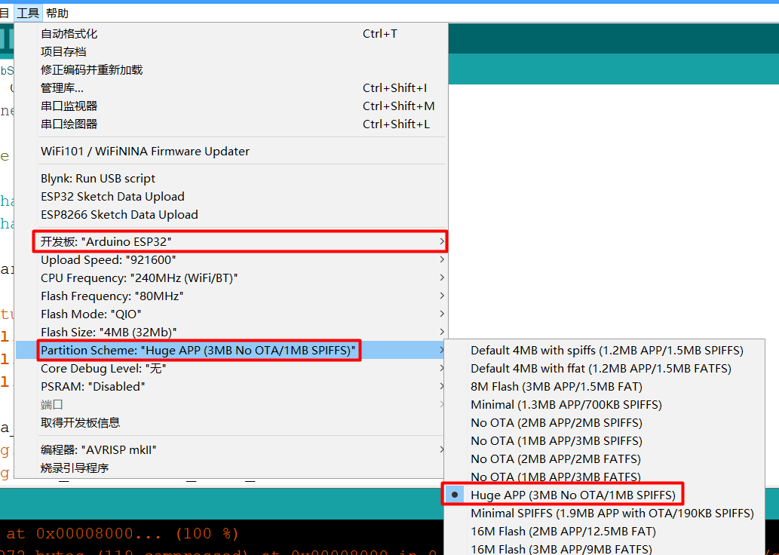
Task: Expand the 开发板 "Arduino ESP32" submenu
Action: coord(231,241)
